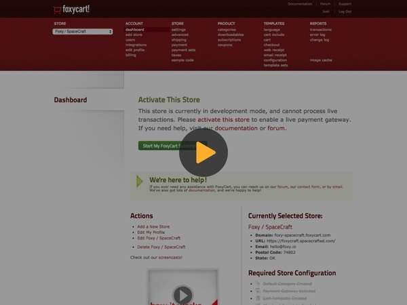407x305 pixels.
Task: Open documentation link in Activate This Store text
Action: (x=236, y=128)
